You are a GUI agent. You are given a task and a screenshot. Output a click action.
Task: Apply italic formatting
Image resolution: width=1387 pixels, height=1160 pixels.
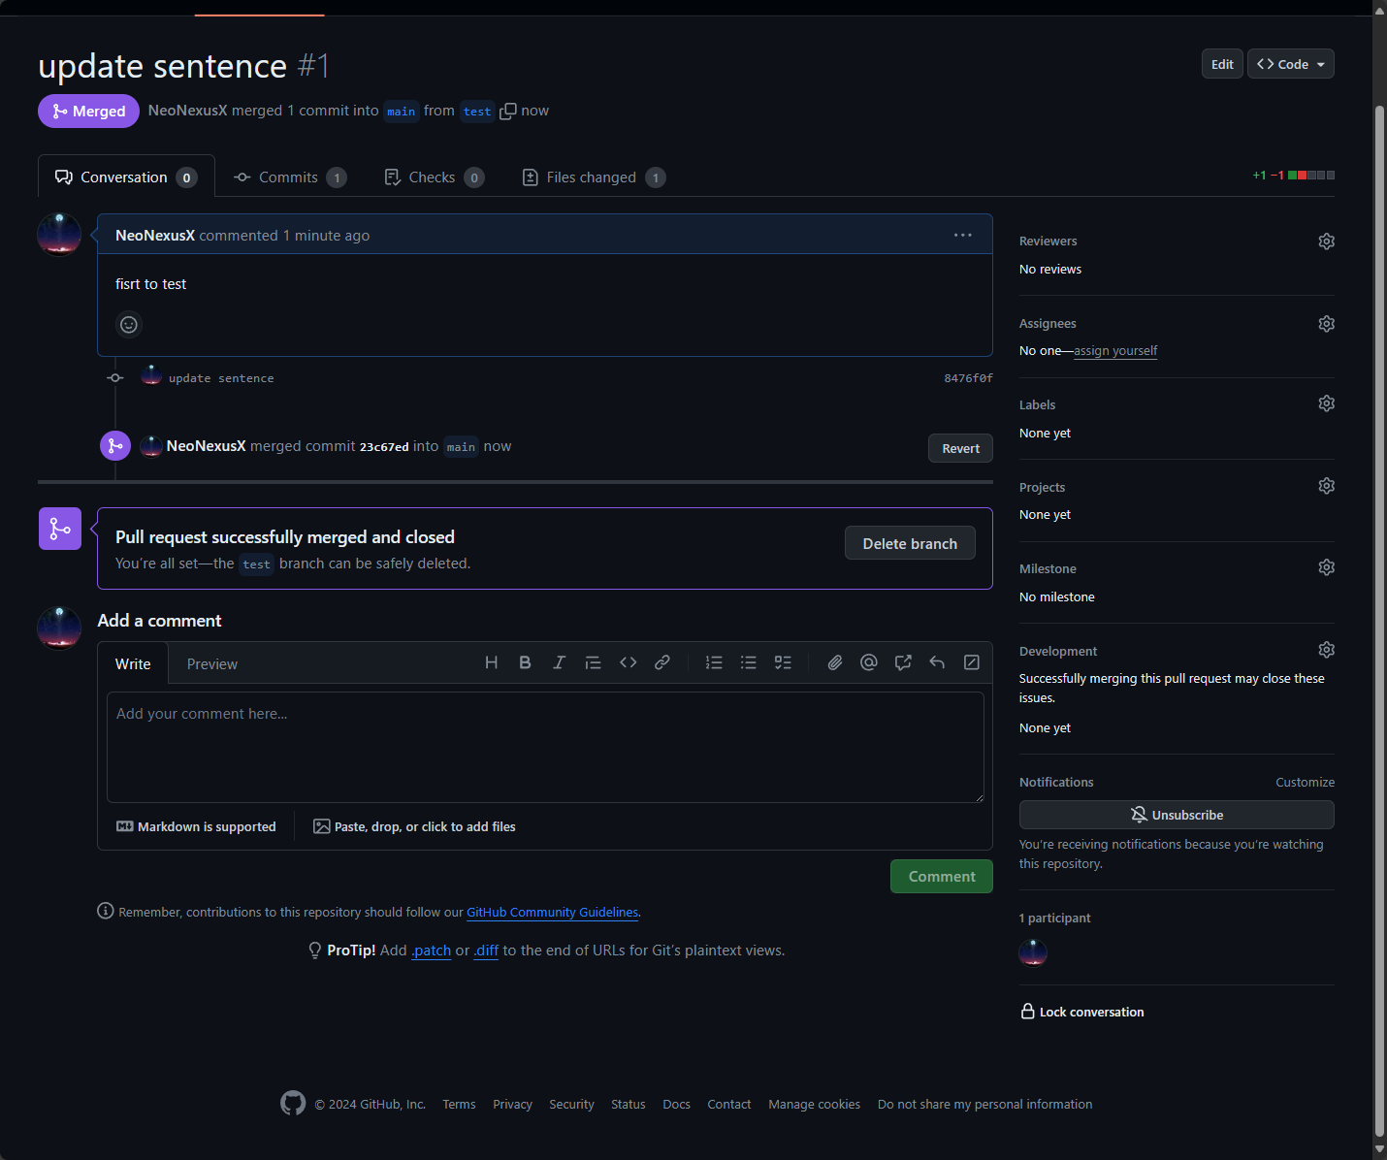pos(559,662)
